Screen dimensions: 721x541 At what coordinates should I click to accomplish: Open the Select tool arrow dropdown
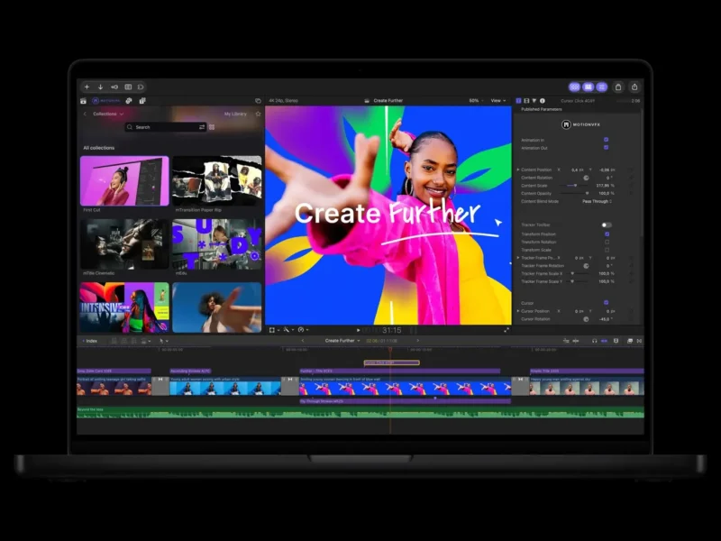click(x=163, y=341)
